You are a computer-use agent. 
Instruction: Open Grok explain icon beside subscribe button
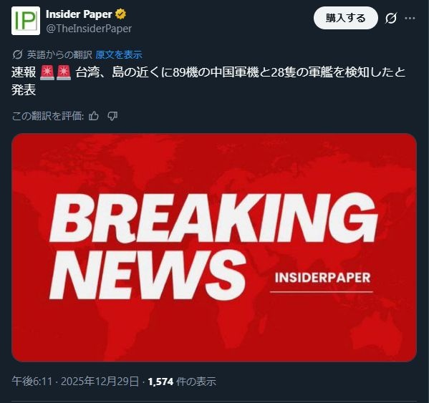tap(391, 19)
